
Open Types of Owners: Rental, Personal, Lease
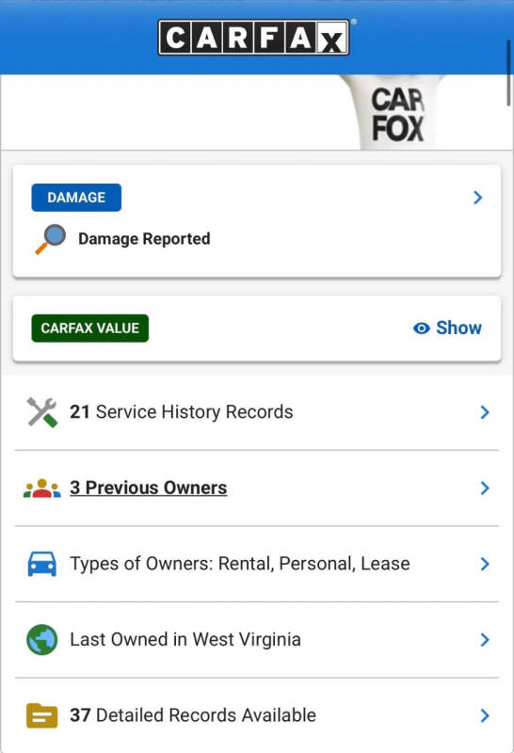240,564
